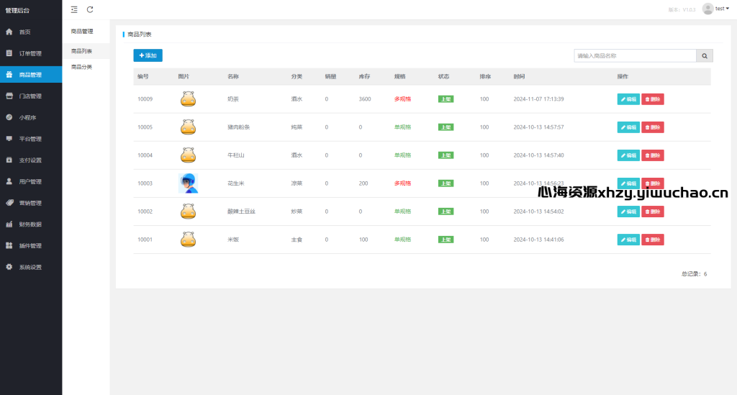Image resolution: width=737 pixels, height=395 pixels.
Task: Click the product name search field
Action: click(x=634, y=55)
